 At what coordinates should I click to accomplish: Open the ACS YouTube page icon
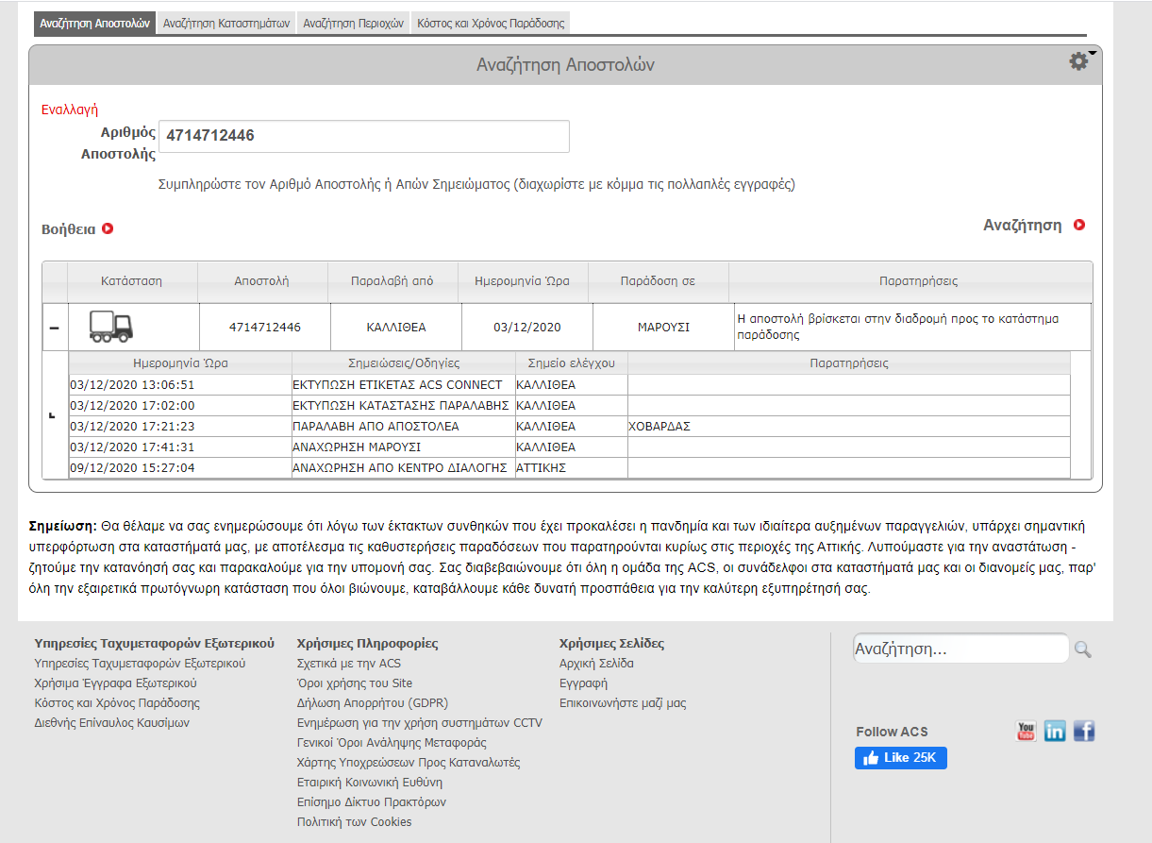(1026, 731)
